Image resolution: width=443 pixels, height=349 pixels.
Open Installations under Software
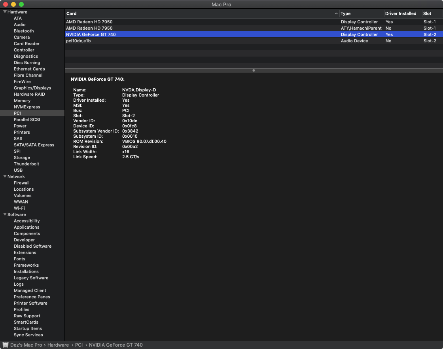pyautogui.click(x=26, y=271)
